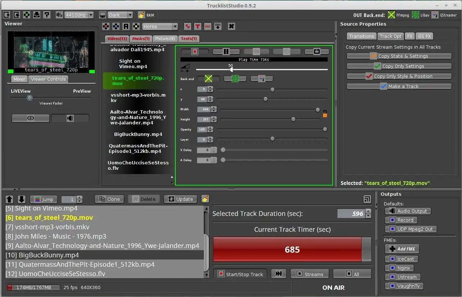Toggle the Nginx FME output
The width and height of the screenshot is (462, 297).
pyautogui.click(x=399, y=268)
